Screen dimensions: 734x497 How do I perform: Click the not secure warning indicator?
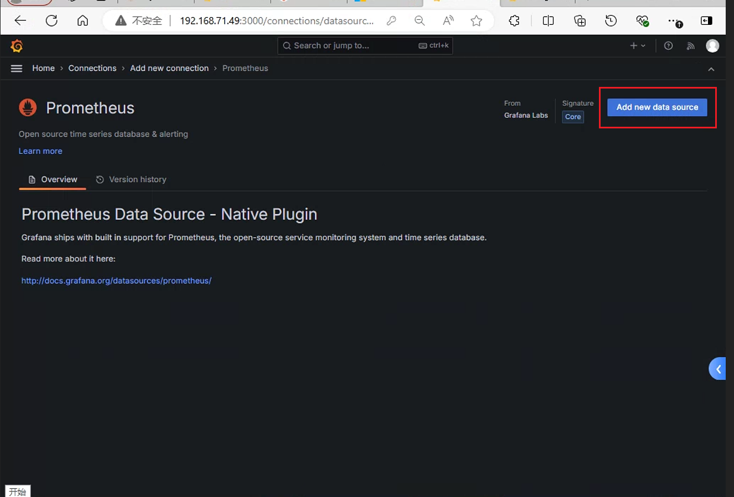(x=138, y=21)
